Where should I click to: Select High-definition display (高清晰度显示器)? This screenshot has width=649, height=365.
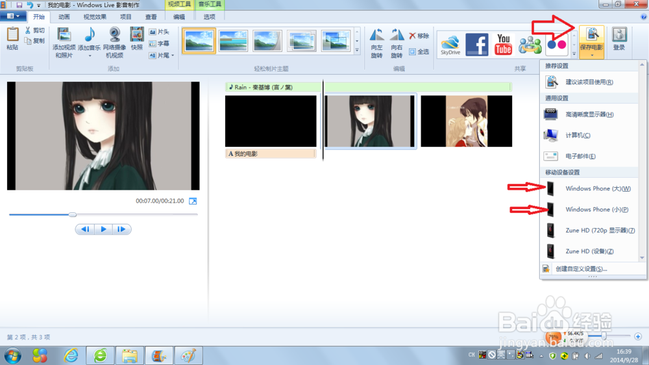(x=590, y=114)
